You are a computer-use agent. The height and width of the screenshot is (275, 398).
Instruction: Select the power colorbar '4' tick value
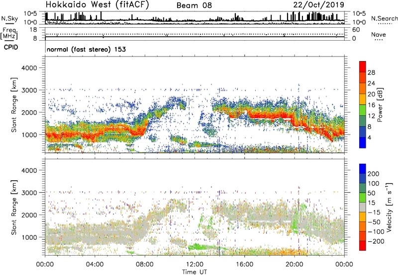point(369,137)
